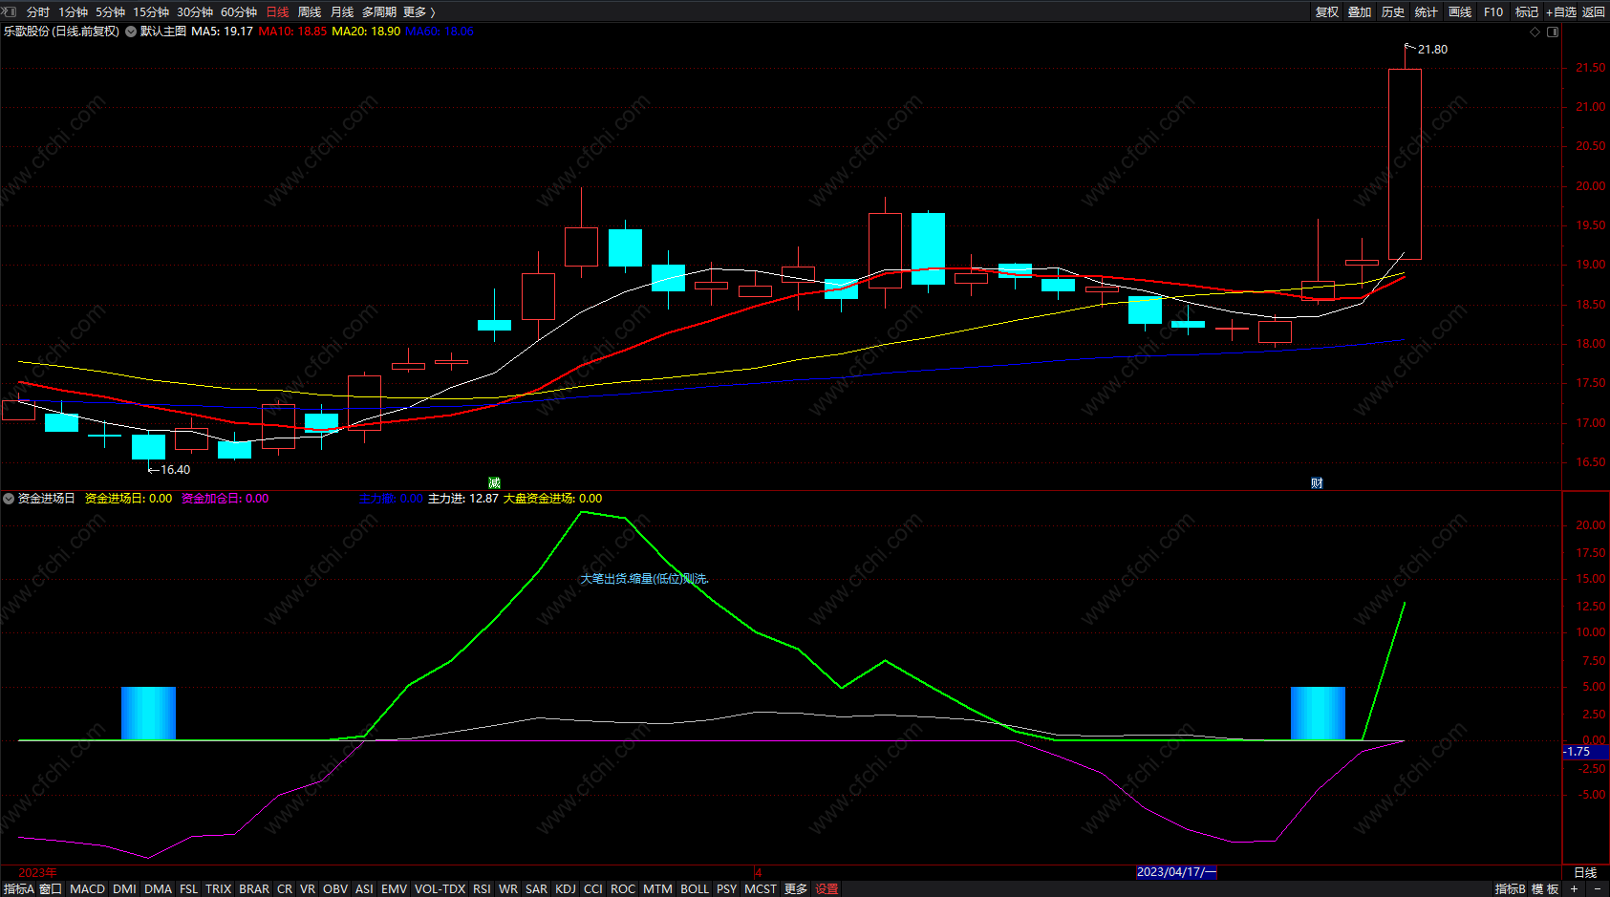Switch to the 5分钟 timeframe

pyautogui.click(x=110, y=11)
